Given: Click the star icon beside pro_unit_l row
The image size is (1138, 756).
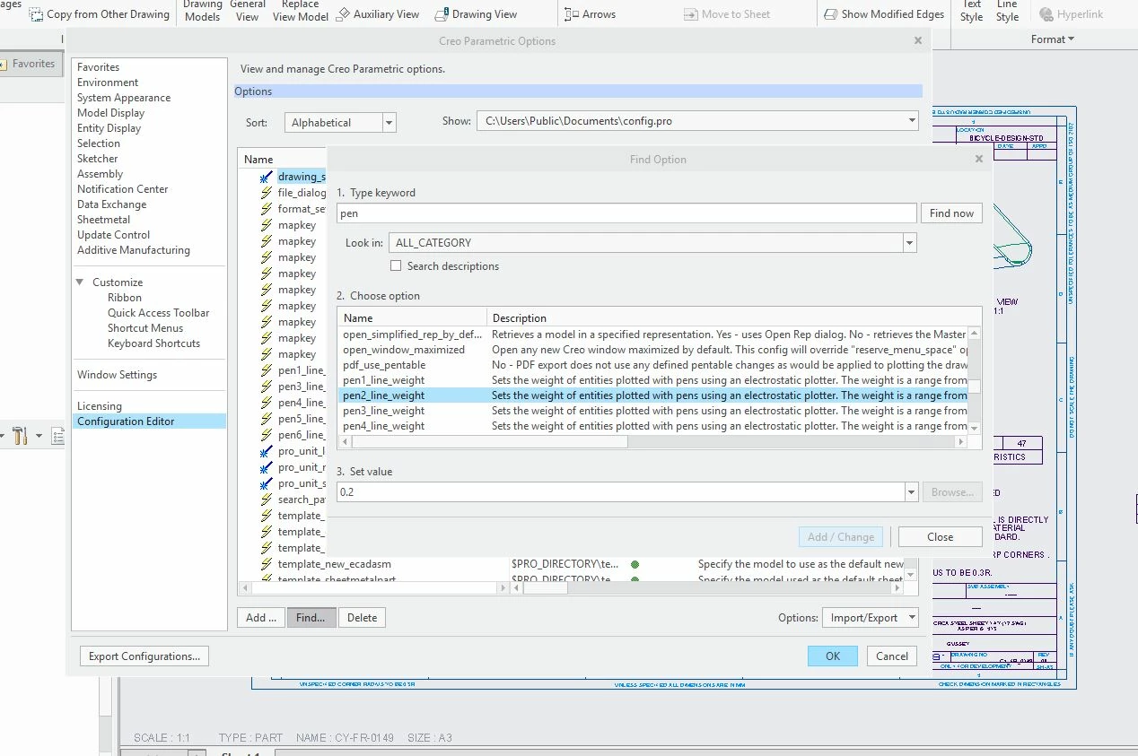Looking at the screenshot, I should [x=267, y=451].
